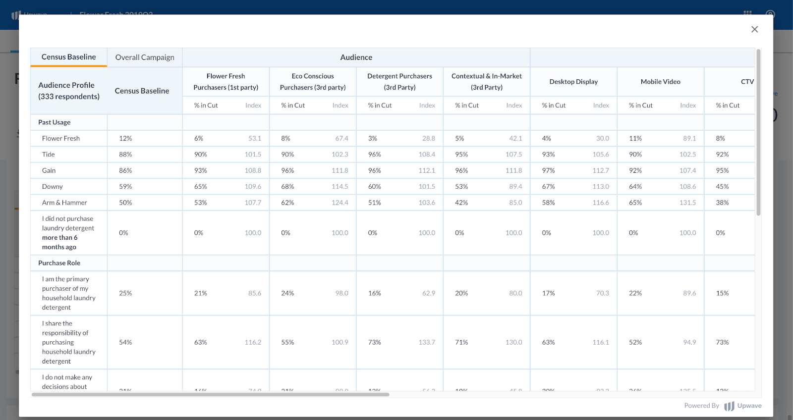Viewport: 793px width, 420px height.
Task: Click the 28.8 index value in Flower Fresh row
Action: (429, 138)
